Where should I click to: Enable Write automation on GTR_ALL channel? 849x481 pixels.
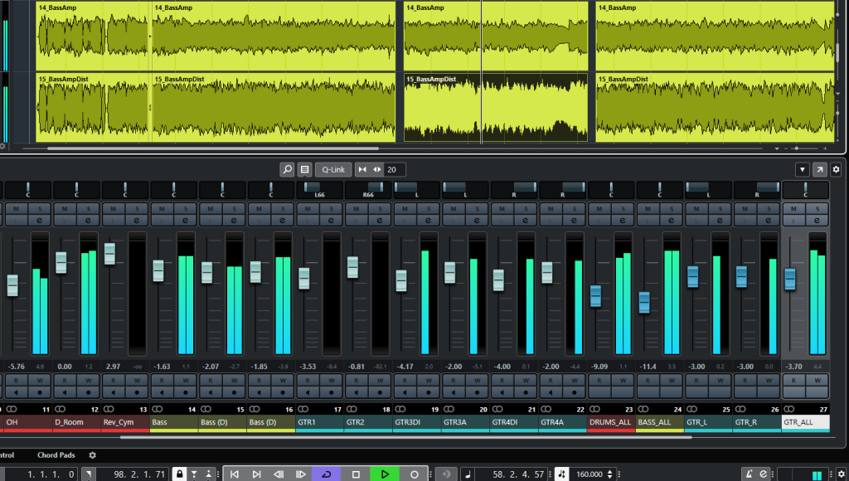coord(817,380)
